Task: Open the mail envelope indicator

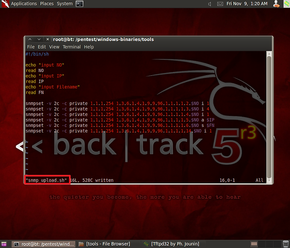Action: [x=220, y=4]
